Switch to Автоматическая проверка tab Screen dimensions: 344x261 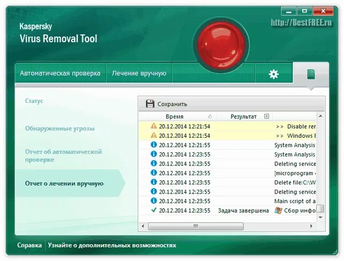click(x=60, y=73)
